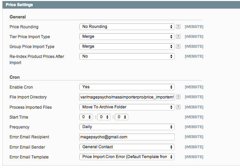The image size is (240, 168).
Task: Open the Error Email Sender dropdown
Action: (x=127, y=147)
